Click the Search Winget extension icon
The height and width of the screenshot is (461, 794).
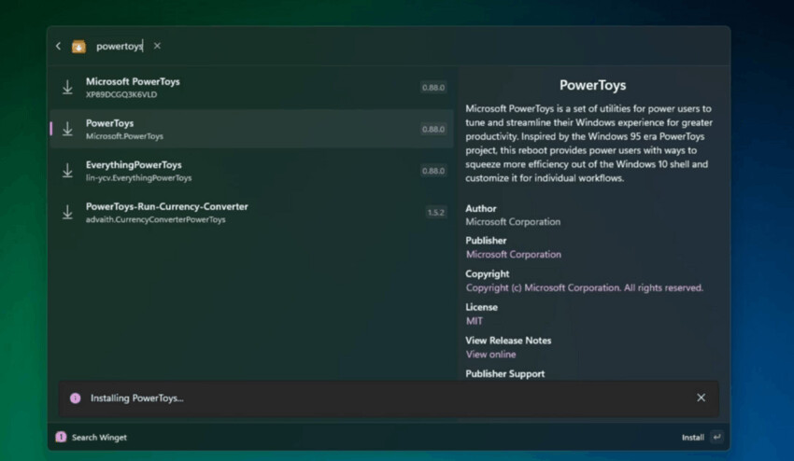(61, 437)
